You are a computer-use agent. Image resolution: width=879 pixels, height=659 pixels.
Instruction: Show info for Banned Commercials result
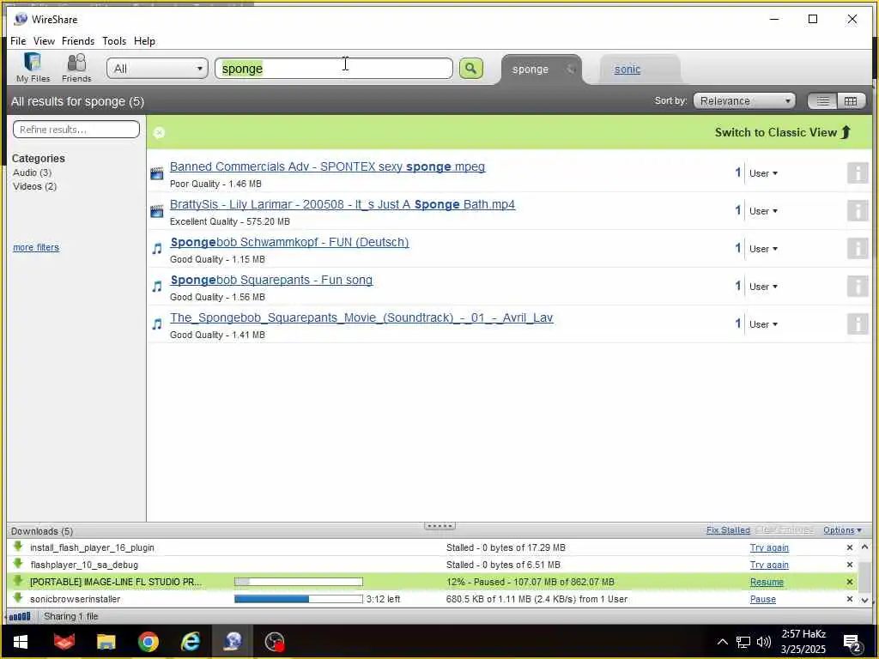tap(858, 173)
